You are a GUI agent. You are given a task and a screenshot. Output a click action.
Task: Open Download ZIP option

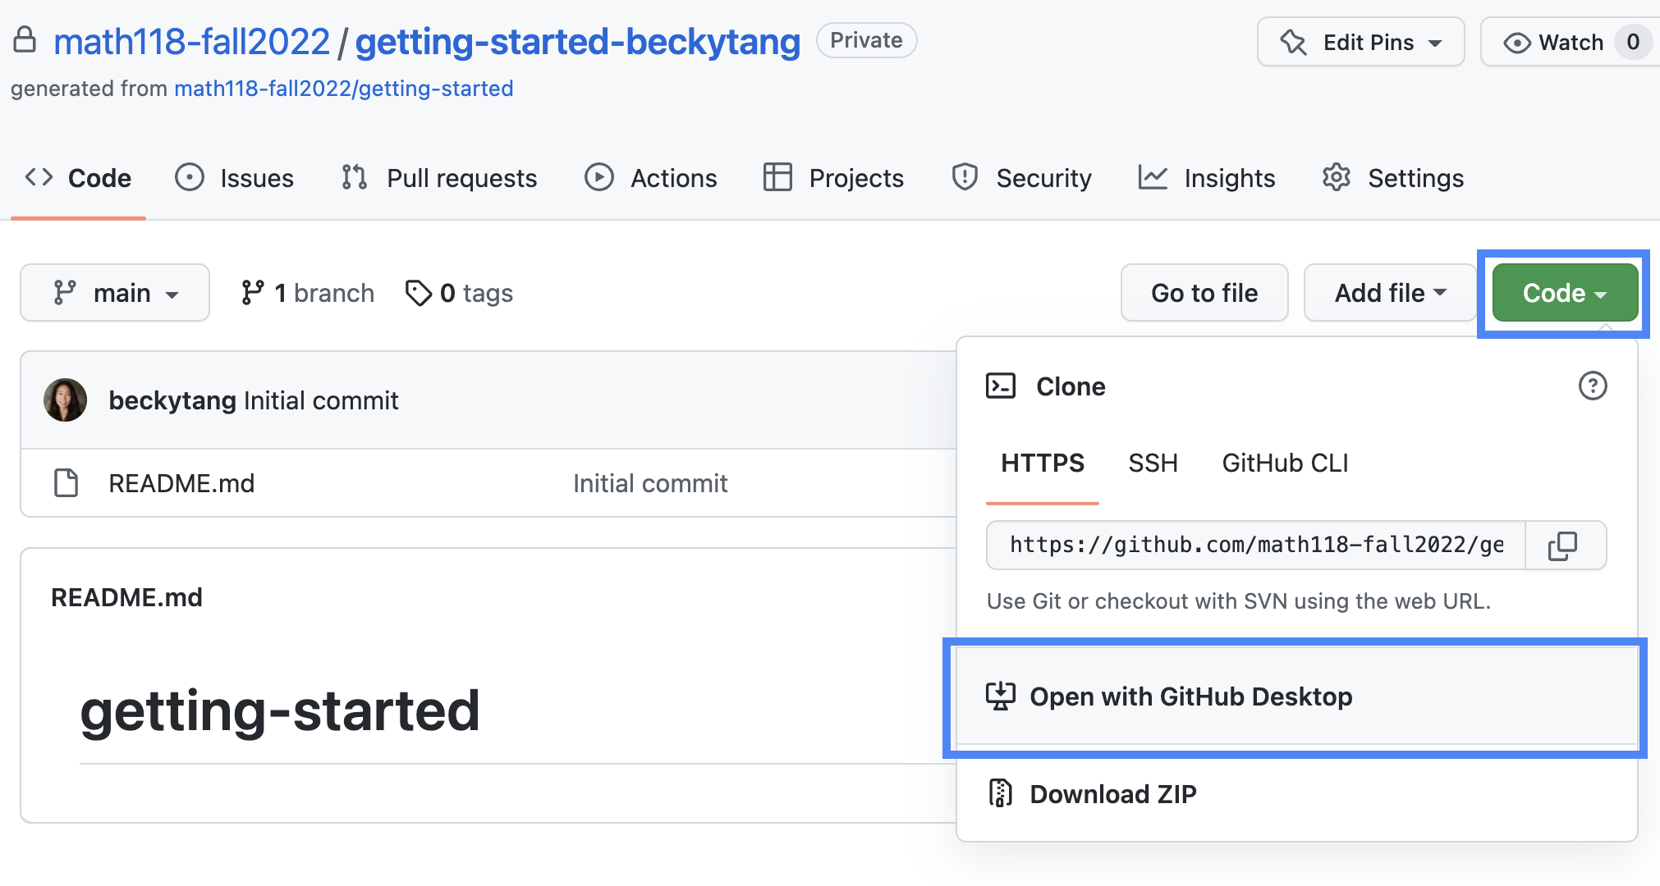click(1112, 794)
